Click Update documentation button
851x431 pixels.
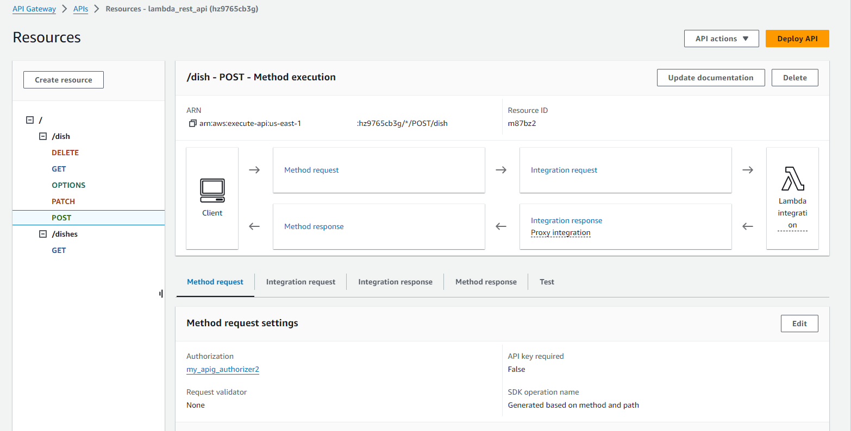[711, 78]
